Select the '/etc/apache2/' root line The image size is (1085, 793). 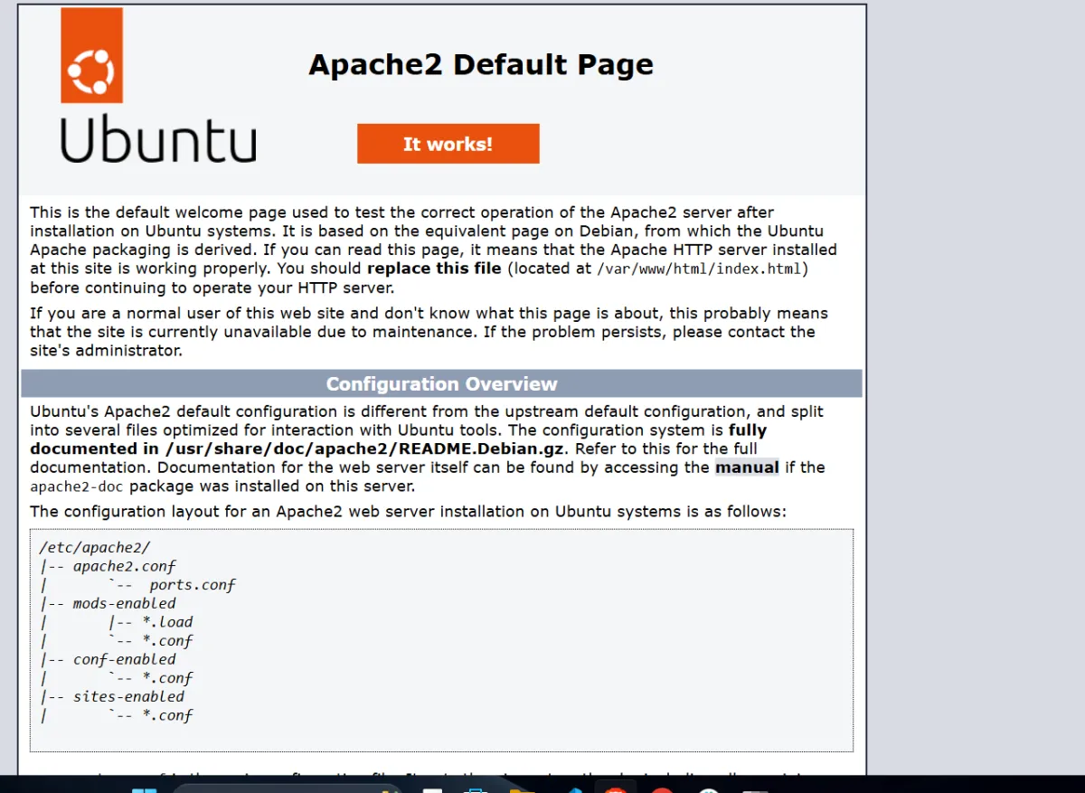pyautogui.click(x=95, y=548)
